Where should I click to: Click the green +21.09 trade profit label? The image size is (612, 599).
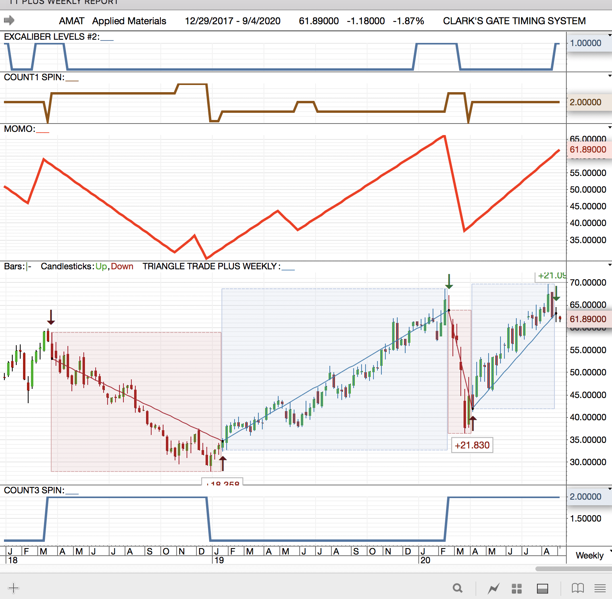tap(552, 276)
